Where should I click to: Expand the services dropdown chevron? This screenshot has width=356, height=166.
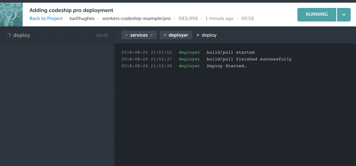pyautogui.click(x=152, y=35)
